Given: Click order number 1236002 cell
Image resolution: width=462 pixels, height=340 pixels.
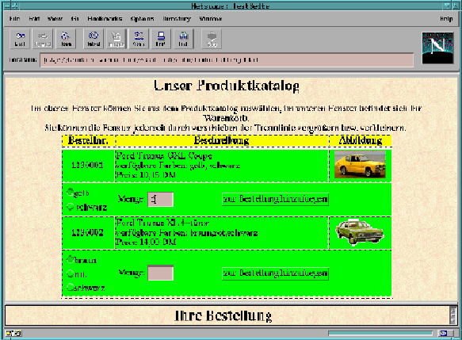Looking at the screenshot, I should tap(88, 232).
